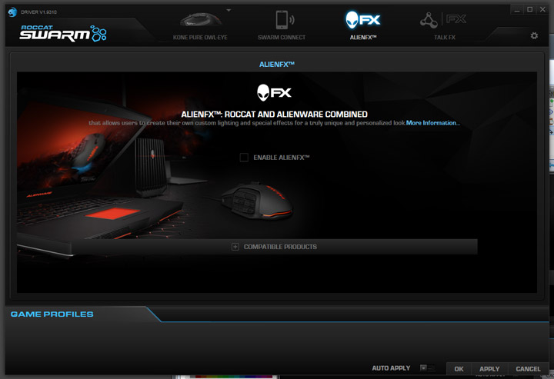This screenshot has height=379, width=554.
Task: Follow the More Information link
Action: pos(432,123)
